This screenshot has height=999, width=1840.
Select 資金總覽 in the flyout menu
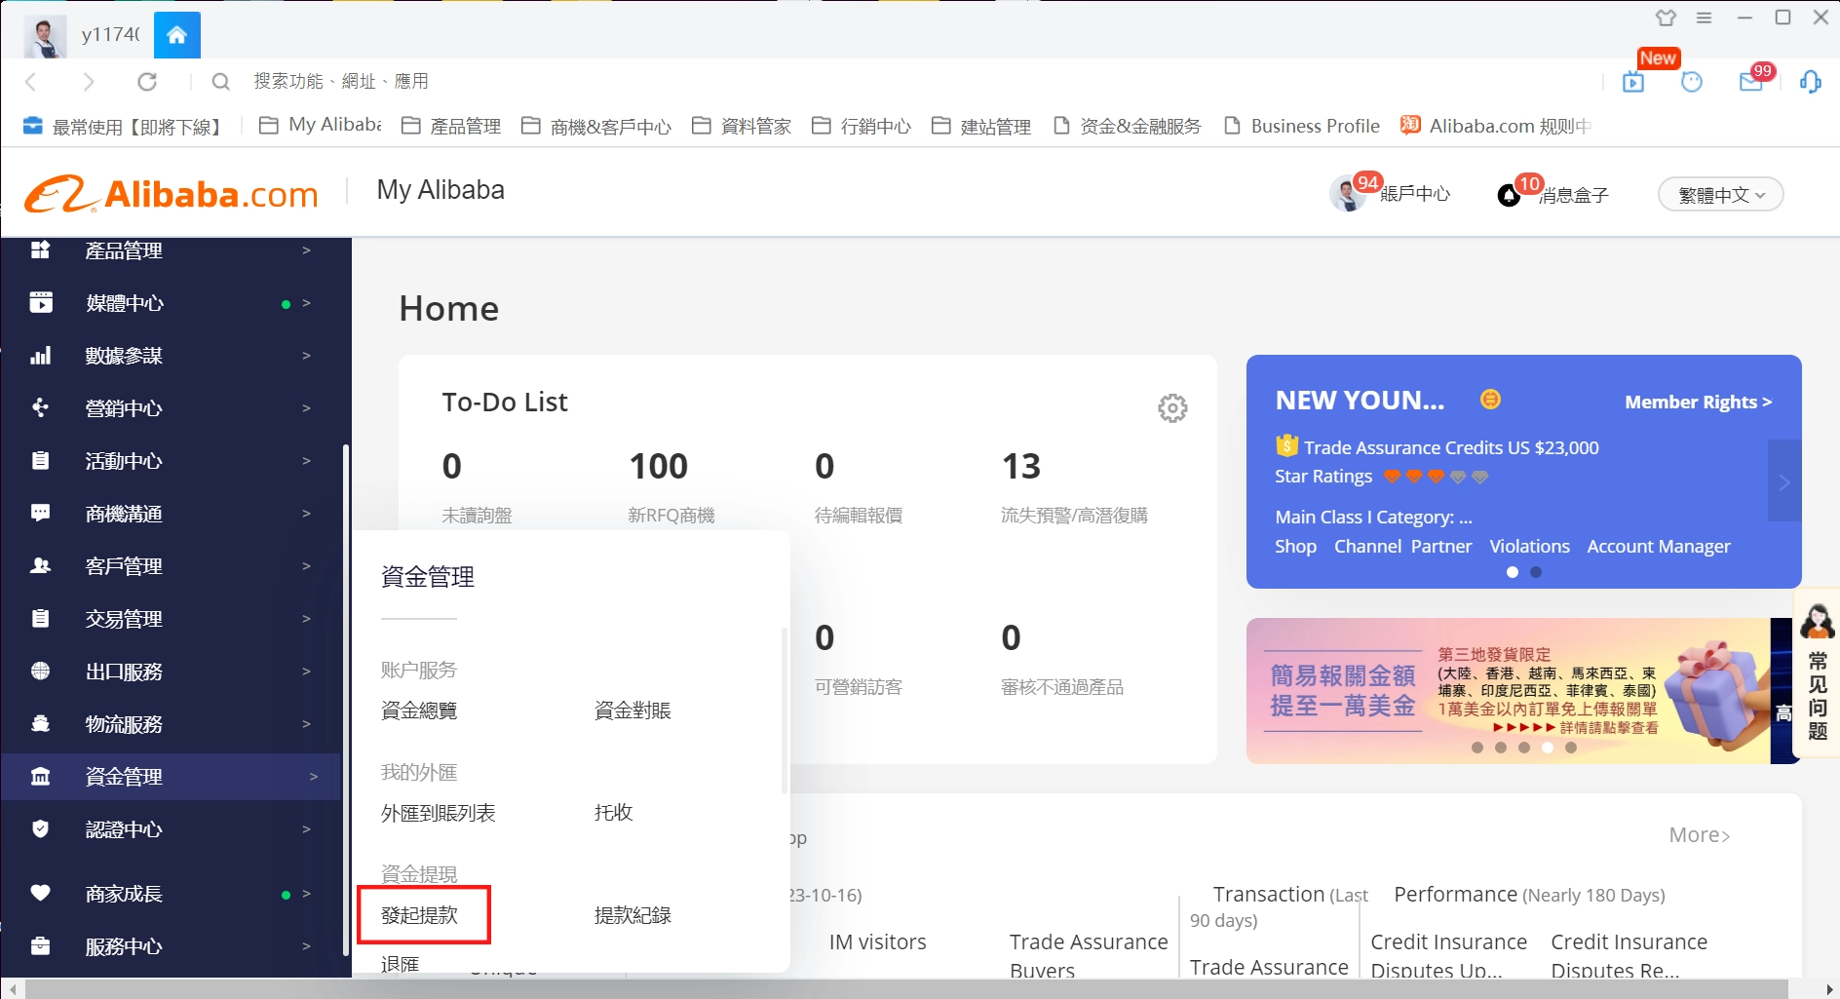click(419, 711)
